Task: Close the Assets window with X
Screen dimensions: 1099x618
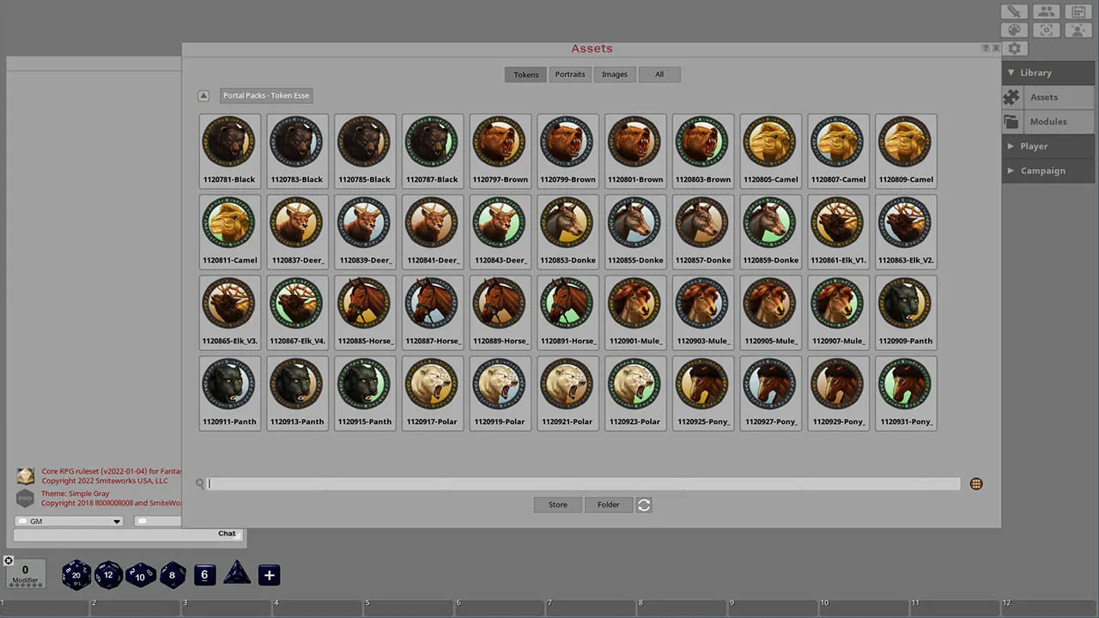Action: [x=996, y=49]
